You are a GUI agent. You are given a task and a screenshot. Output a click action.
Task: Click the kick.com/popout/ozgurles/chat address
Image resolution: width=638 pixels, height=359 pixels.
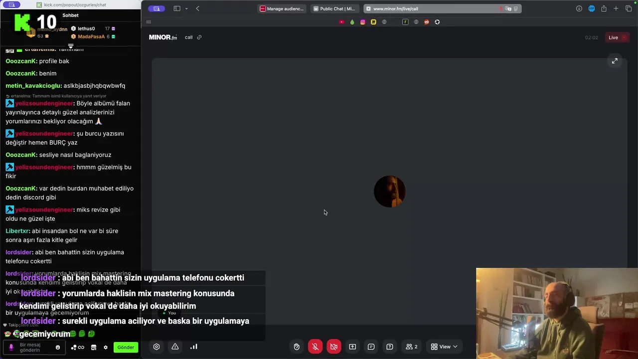(x=74, y=5)
